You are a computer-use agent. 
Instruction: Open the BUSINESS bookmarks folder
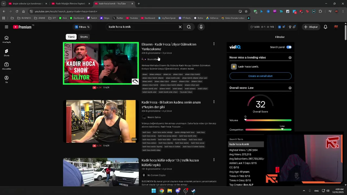[24, 18]
